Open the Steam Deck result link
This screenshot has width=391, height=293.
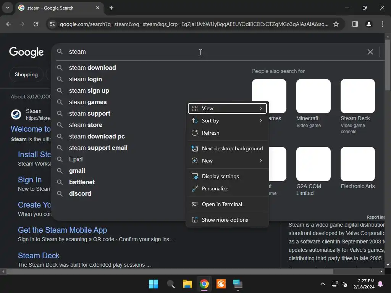[x=39, y=256]
